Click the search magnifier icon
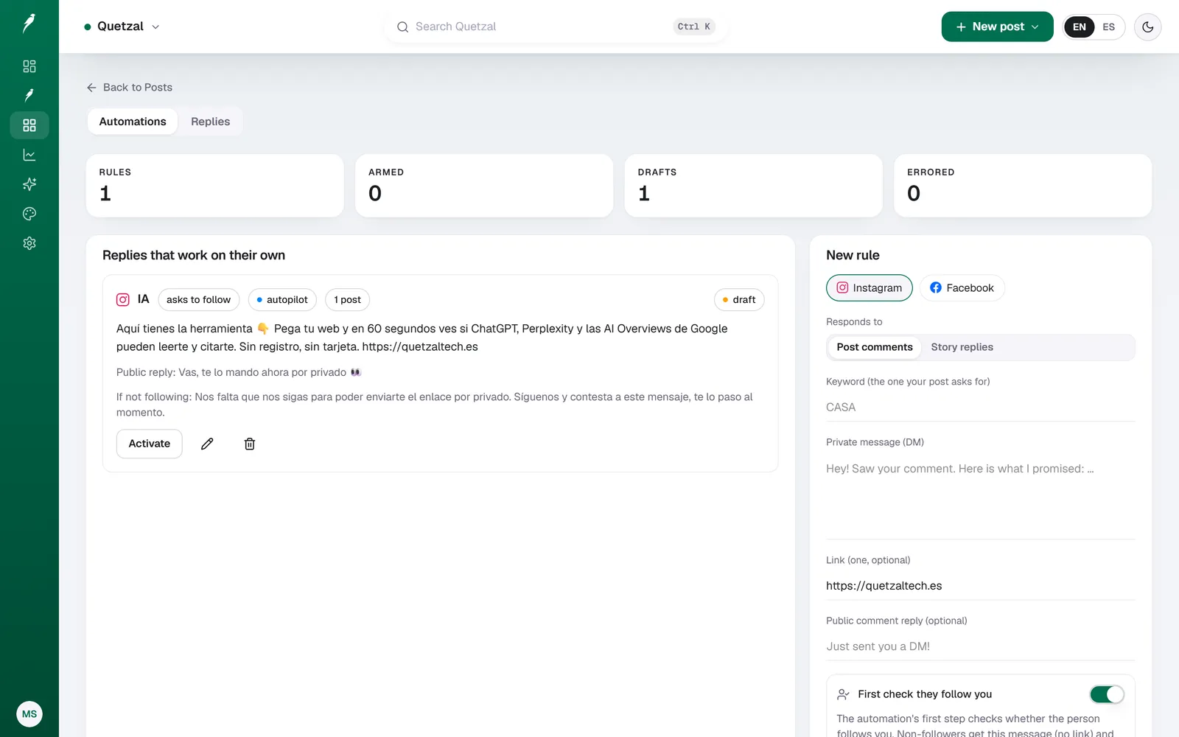This screenshot has height=737, width=1179. click(402, 27)
